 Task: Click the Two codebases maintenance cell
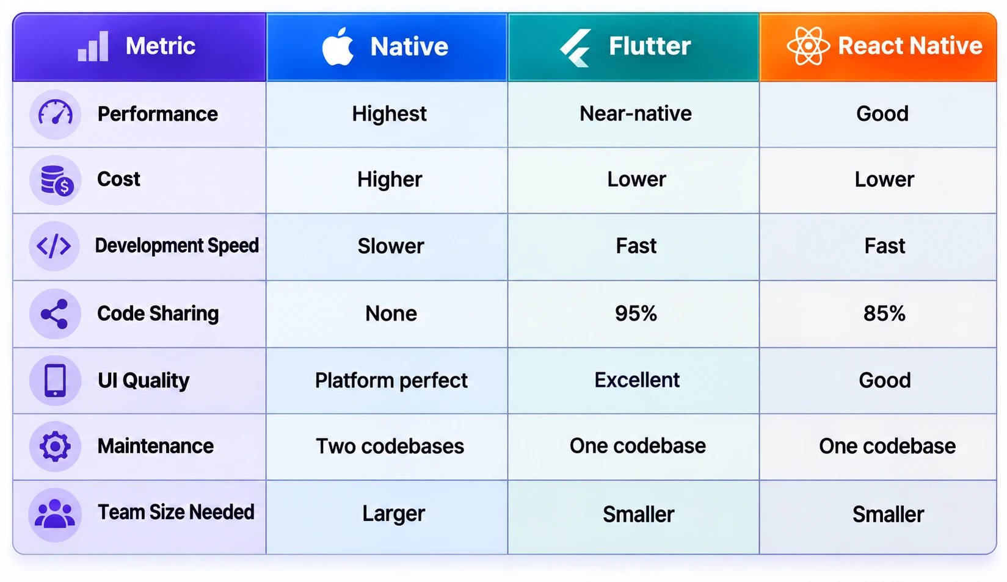coord(387,447)
